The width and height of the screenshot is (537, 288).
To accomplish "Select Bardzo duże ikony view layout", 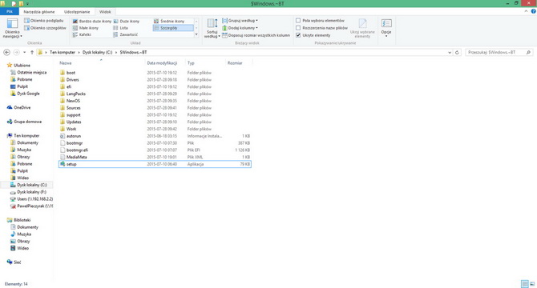I will [x=92, y=21].
